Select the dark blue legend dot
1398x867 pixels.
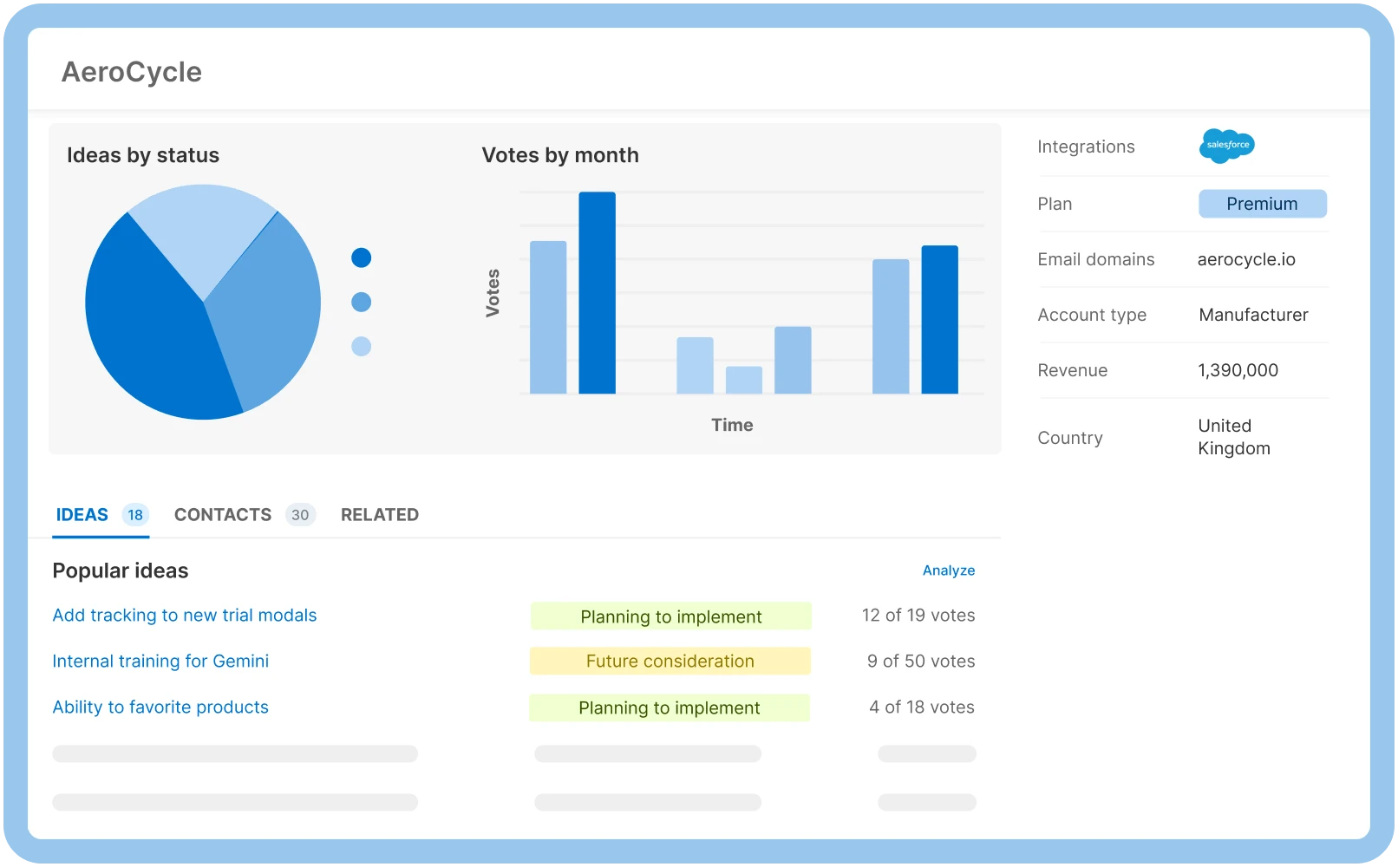point(362,257)
